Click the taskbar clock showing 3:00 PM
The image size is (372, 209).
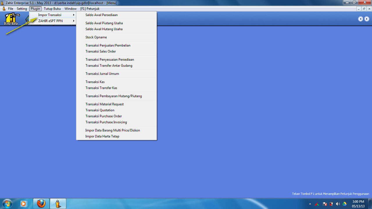[x=358, y=204]
